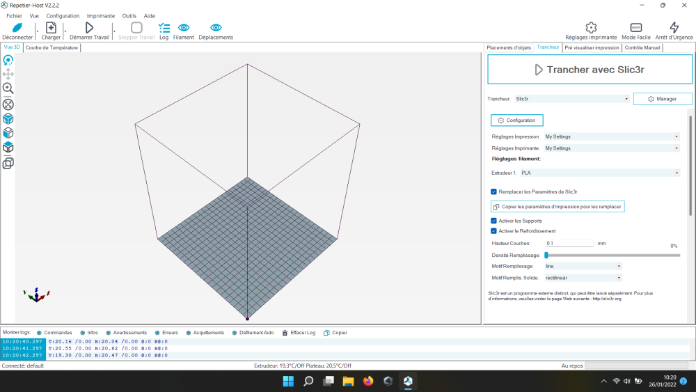
Task: Click the Densité Remplissage slider handle
Action: click(x=546, y=256)
